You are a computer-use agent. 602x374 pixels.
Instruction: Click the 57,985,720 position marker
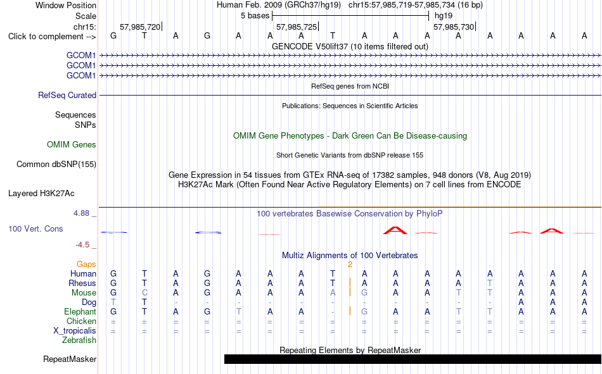click(140, 27)
